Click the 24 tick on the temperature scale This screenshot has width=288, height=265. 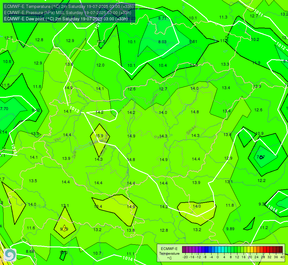pyautogui.click(x=257, y=257)
